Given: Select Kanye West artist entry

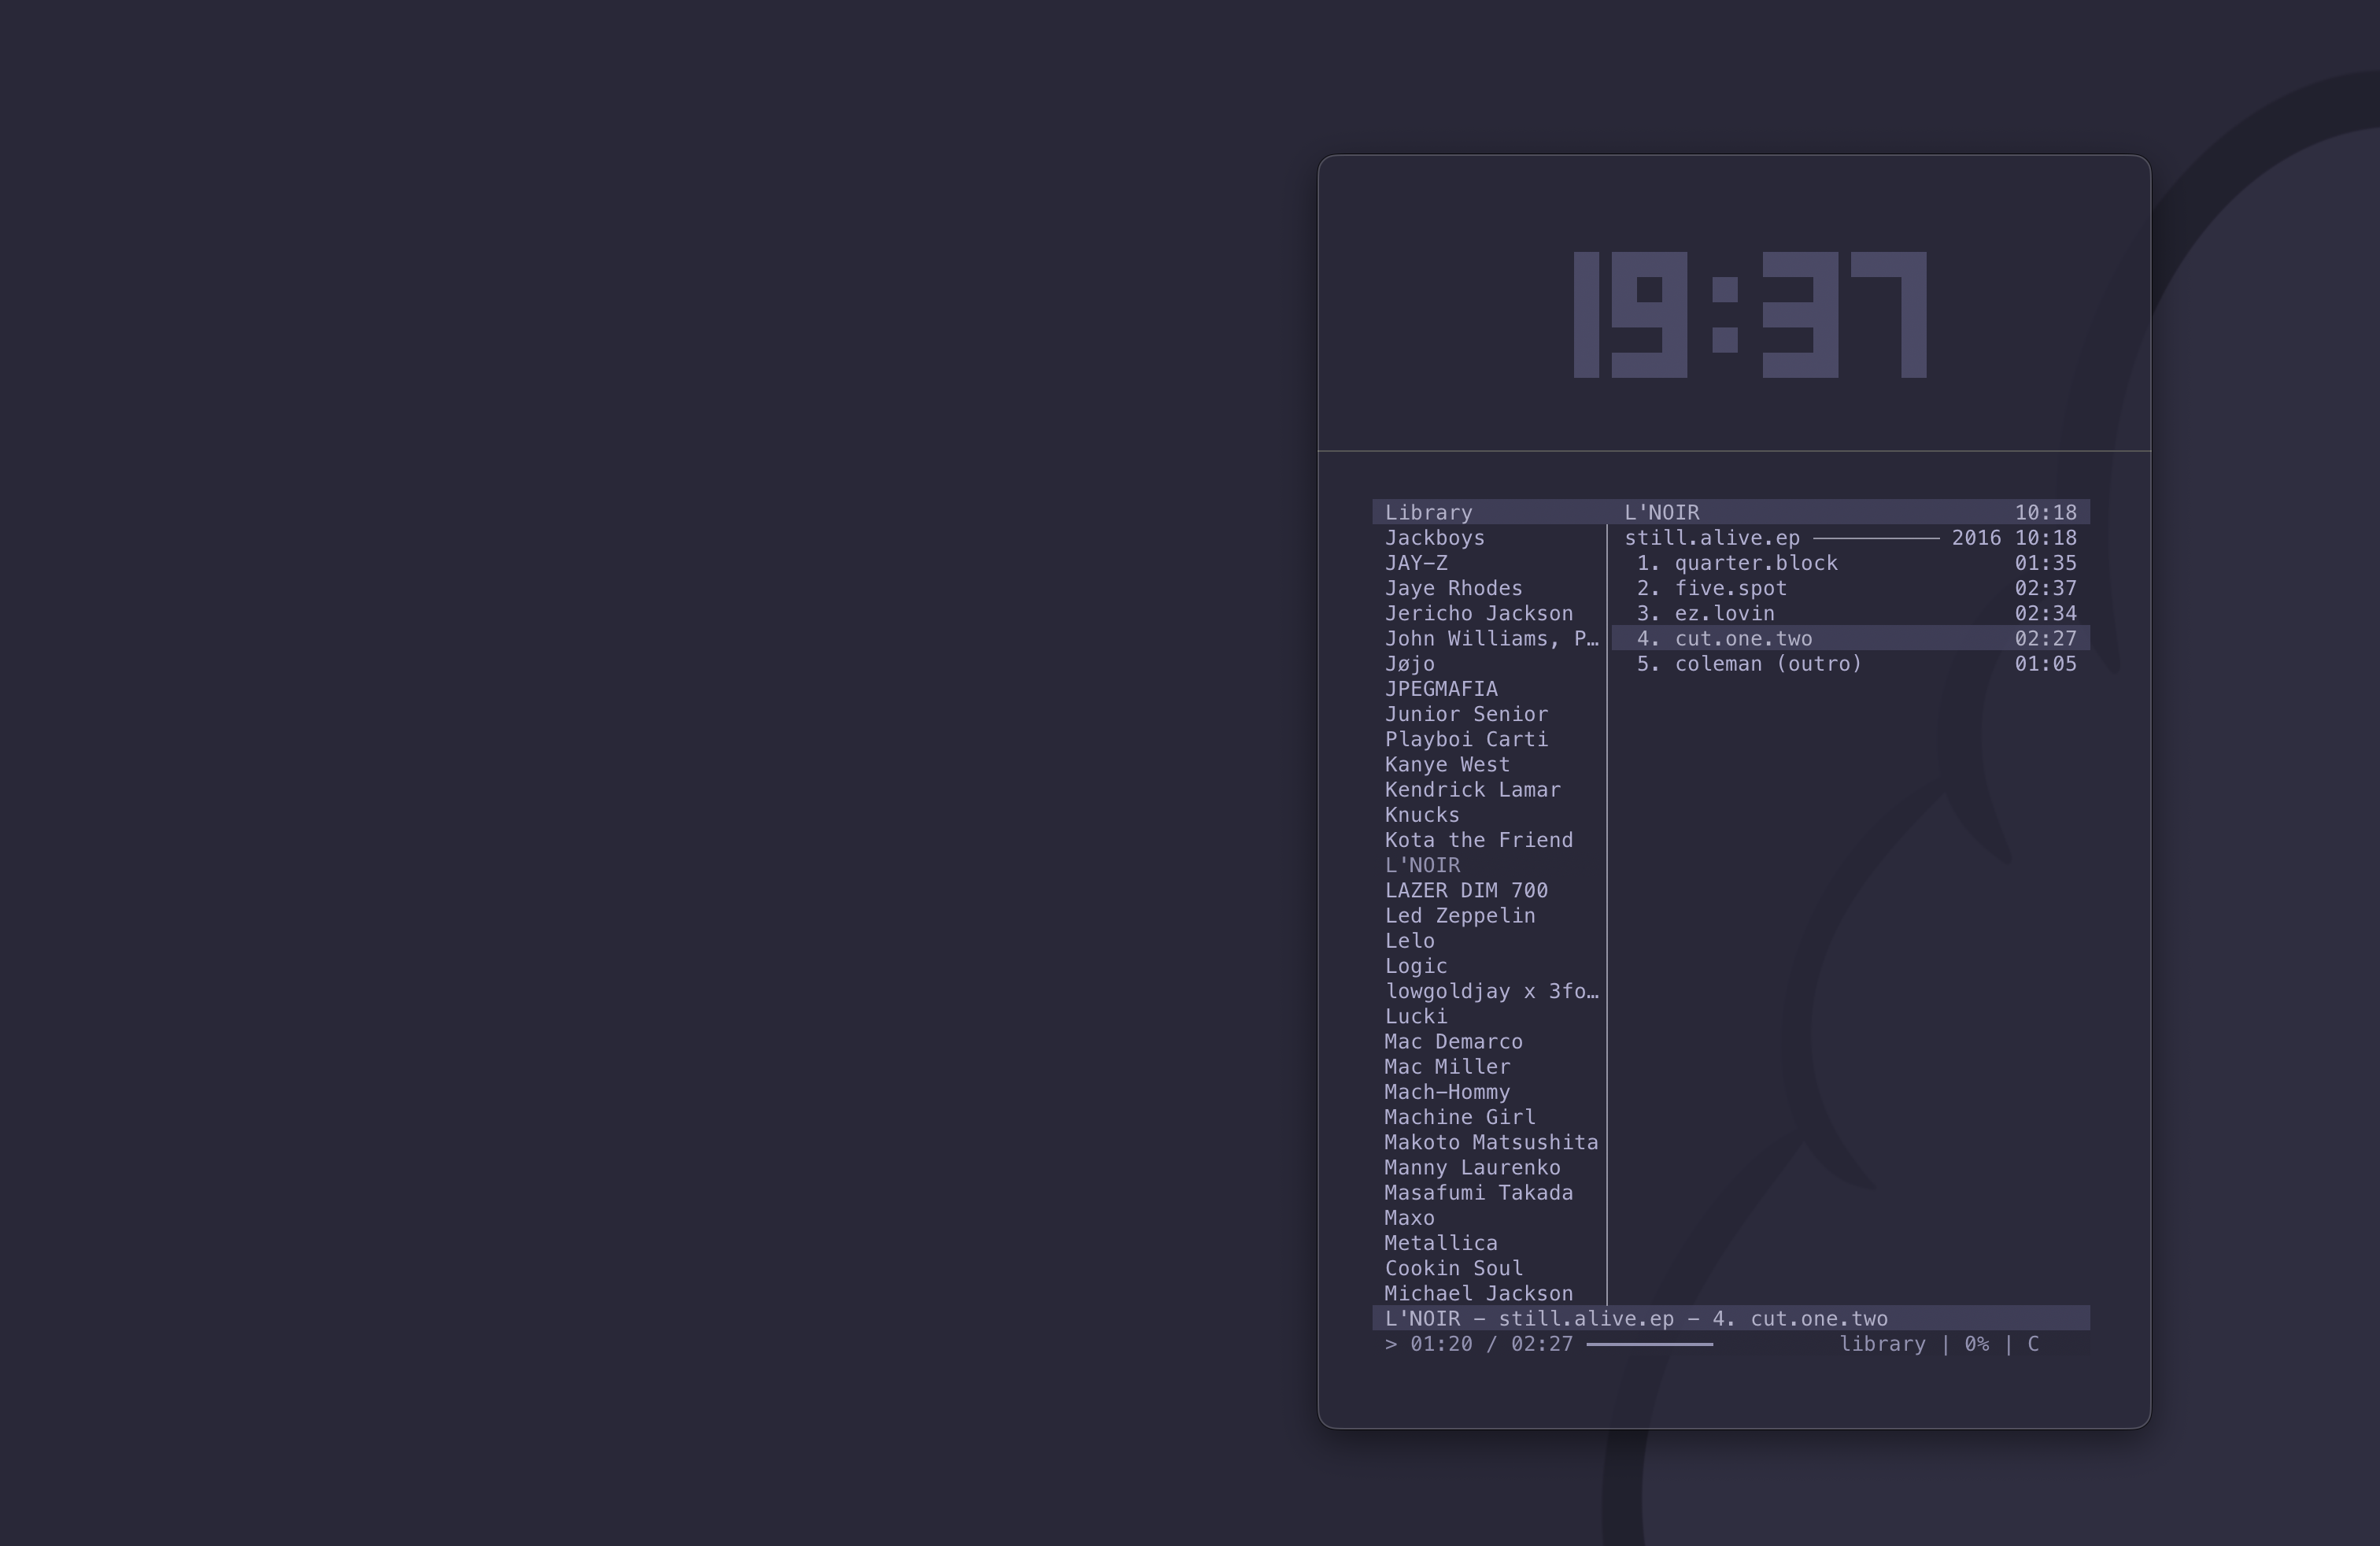Looking at the screenshot, I should pos(1447,764).
